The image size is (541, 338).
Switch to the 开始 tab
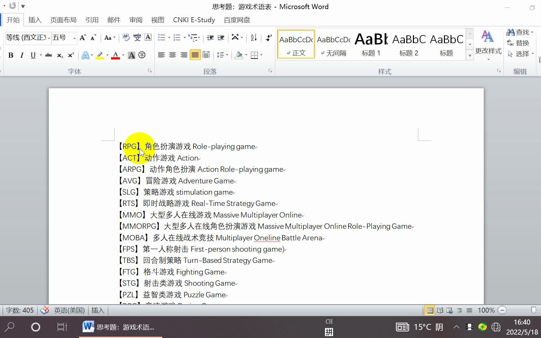13,20
